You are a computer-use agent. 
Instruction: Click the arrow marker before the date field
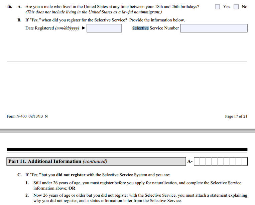click(x=84, y=28)
